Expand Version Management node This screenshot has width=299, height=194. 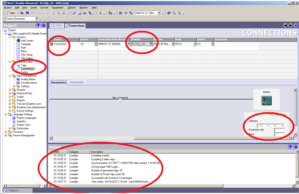(6, 135)
